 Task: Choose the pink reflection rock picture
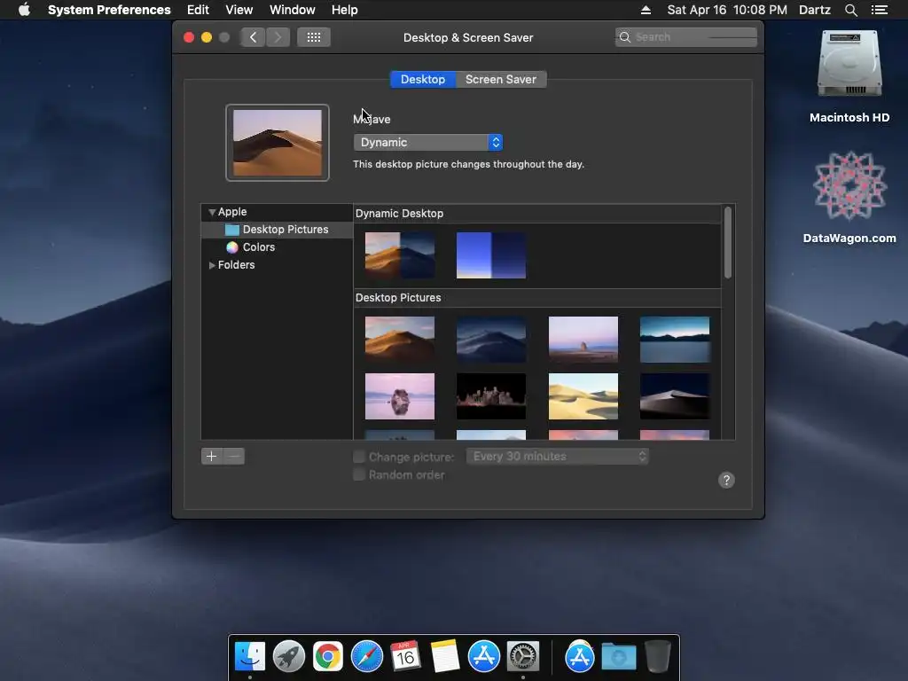[x=400, y=396]
